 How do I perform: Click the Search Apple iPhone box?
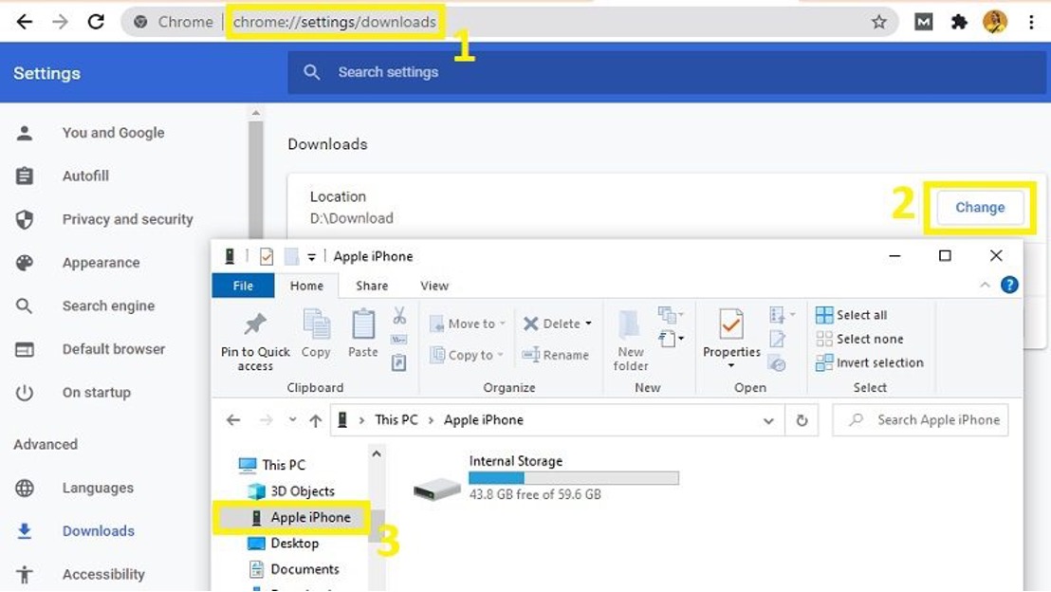tap(920, 420)
